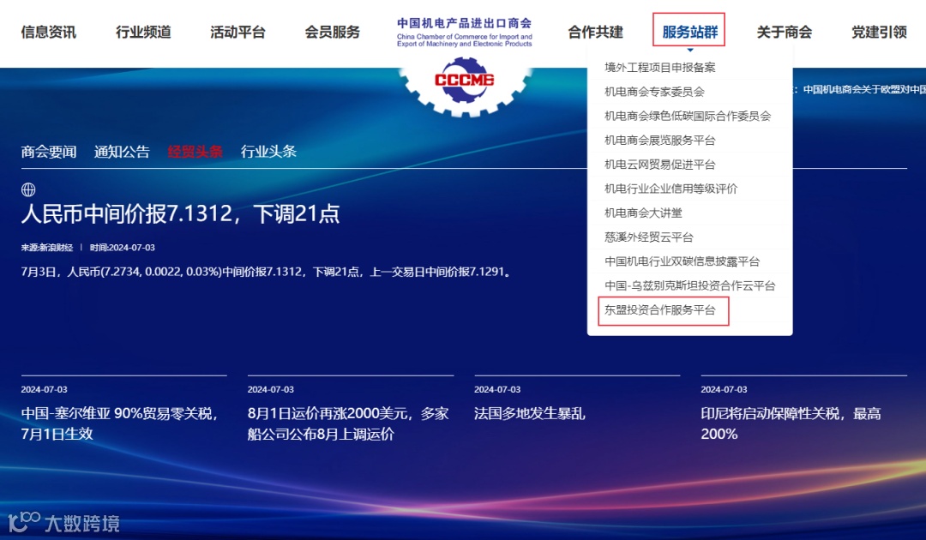Open the 法国多地发生暴乱 news item

click(x=530, y=413)
